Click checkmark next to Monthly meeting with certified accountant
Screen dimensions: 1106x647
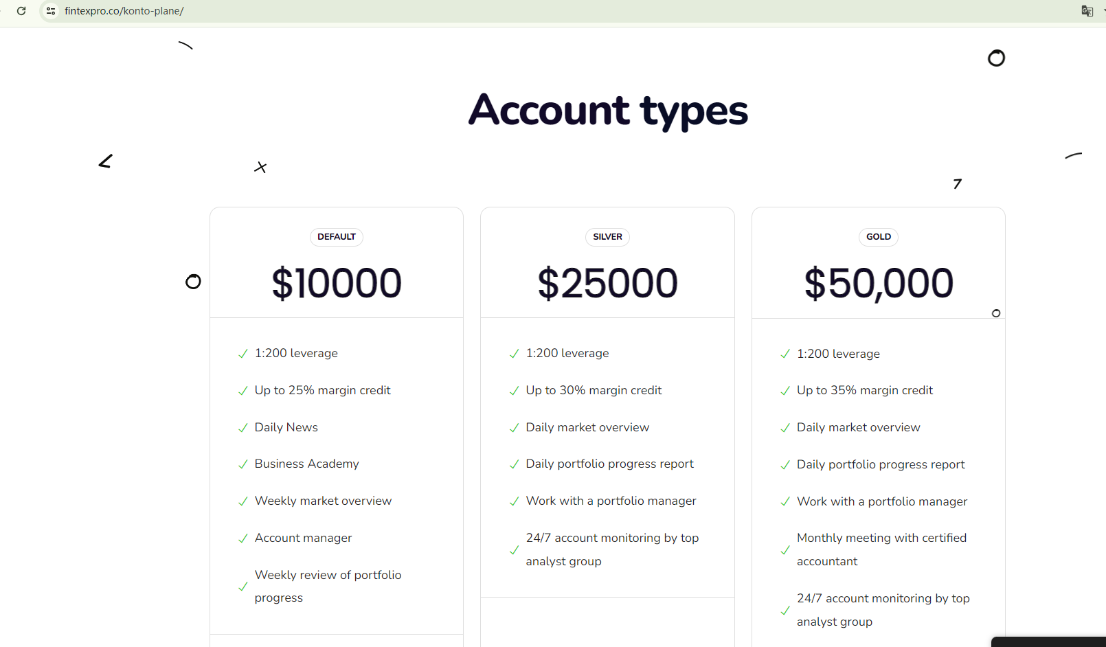785,550
